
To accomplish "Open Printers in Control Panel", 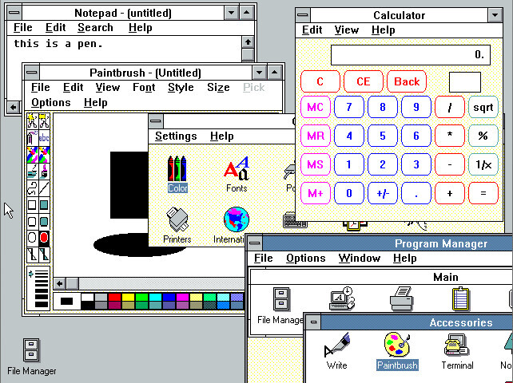I will point(177,226).
